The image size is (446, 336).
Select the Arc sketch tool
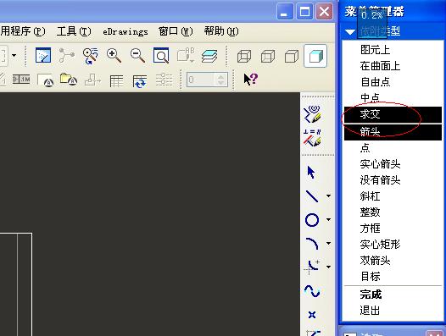click(x=312, y=244)
